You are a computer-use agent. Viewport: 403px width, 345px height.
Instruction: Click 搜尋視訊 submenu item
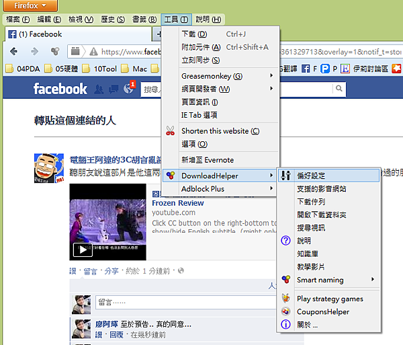point(328,228)
